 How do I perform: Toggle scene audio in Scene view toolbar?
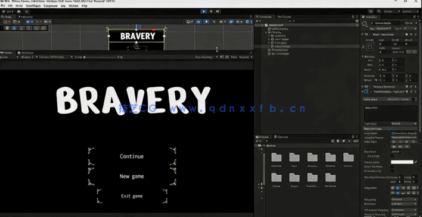coord(214,22)
